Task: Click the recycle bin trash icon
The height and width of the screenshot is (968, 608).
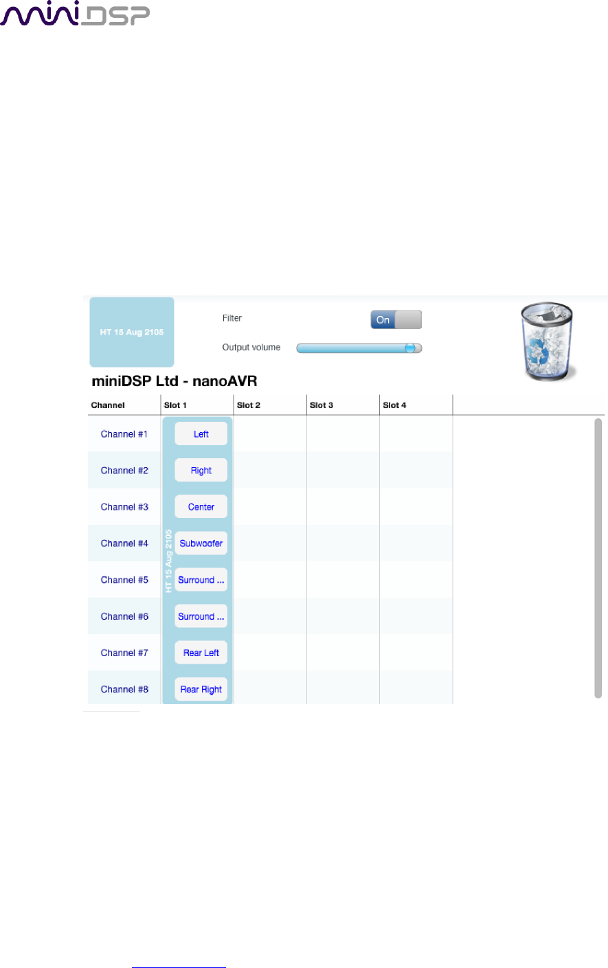Action: point(548,343)
